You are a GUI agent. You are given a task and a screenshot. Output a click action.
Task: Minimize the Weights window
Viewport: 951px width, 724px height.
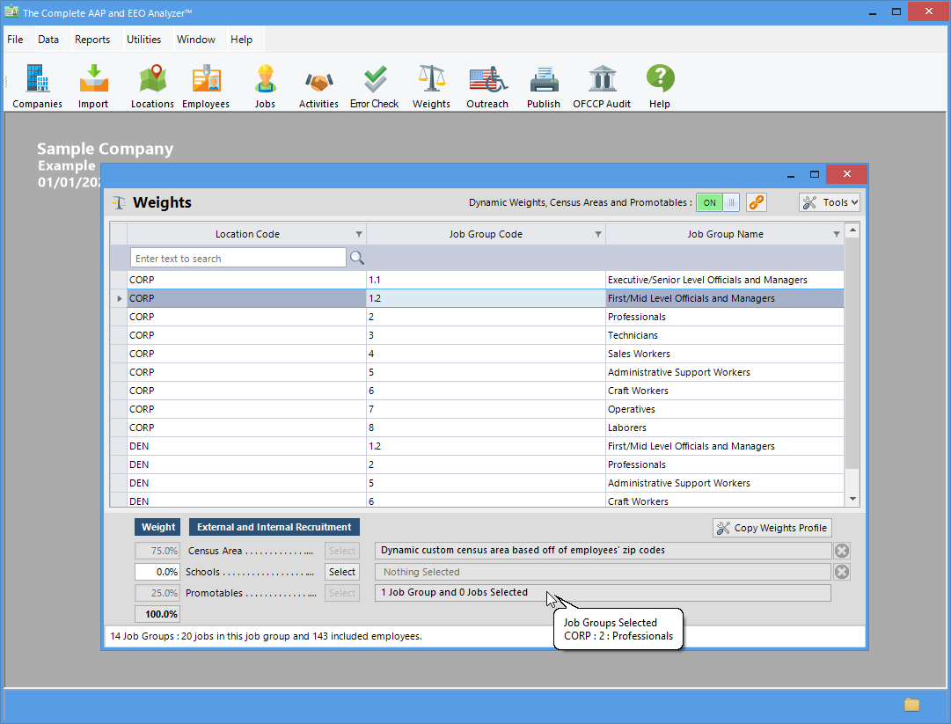pos(790,175)
